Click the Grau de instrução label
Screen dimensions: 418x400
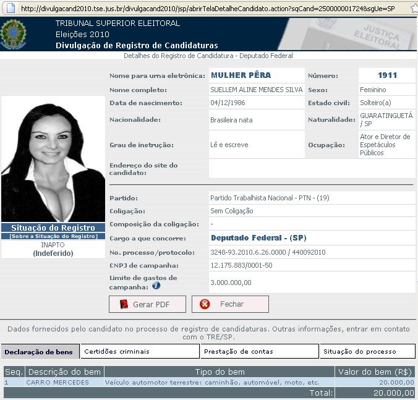click(142, 145)
